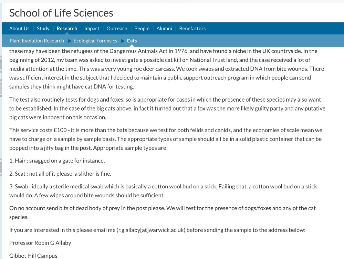
Task: Click the active-tab pointer under Research
Action: pos(67,33)
